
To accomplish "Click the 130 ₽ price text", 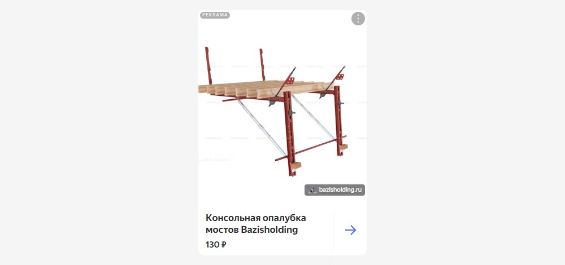I will coord(216,245).
